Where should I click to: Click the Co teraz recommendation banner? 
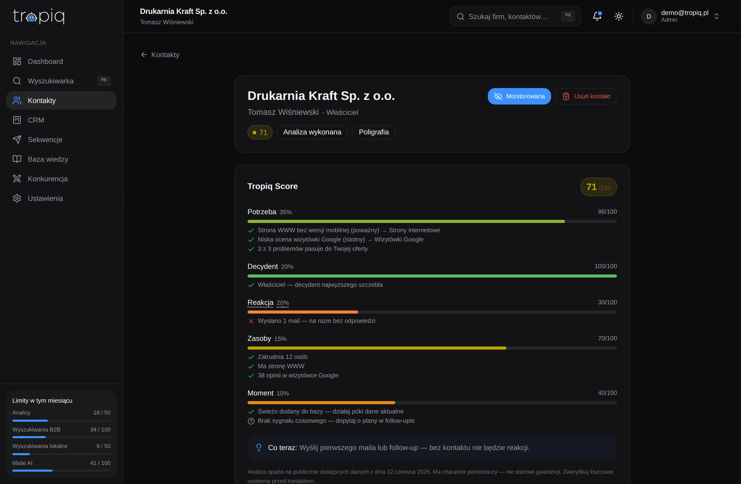432,447
